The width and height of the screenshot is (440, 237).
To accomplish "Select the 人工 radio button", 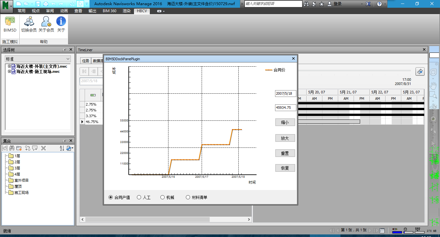I will (x=139, y=197).
